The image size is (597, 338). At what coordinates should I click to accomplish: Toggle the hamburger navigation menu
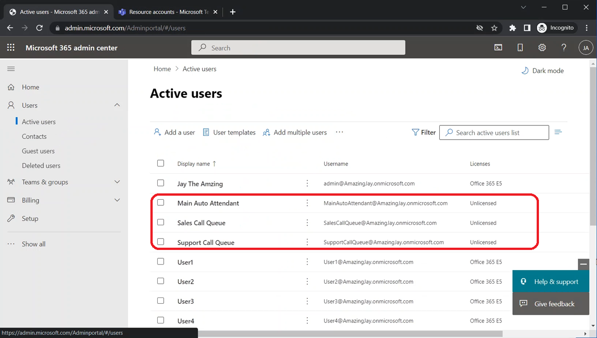point(11,69)
